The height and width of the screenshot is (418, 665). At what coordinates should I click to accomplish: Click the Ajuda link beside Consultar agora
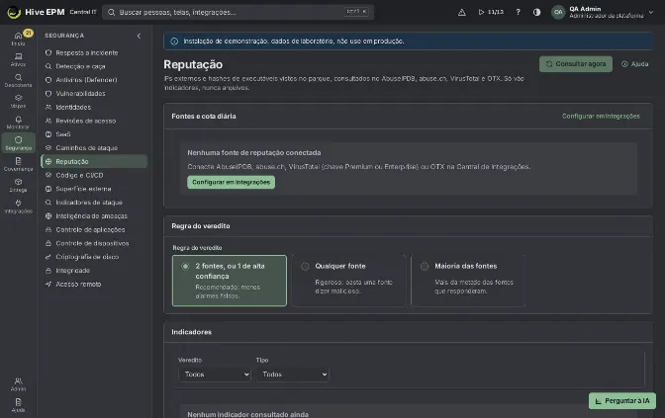(x=635, y=64)
